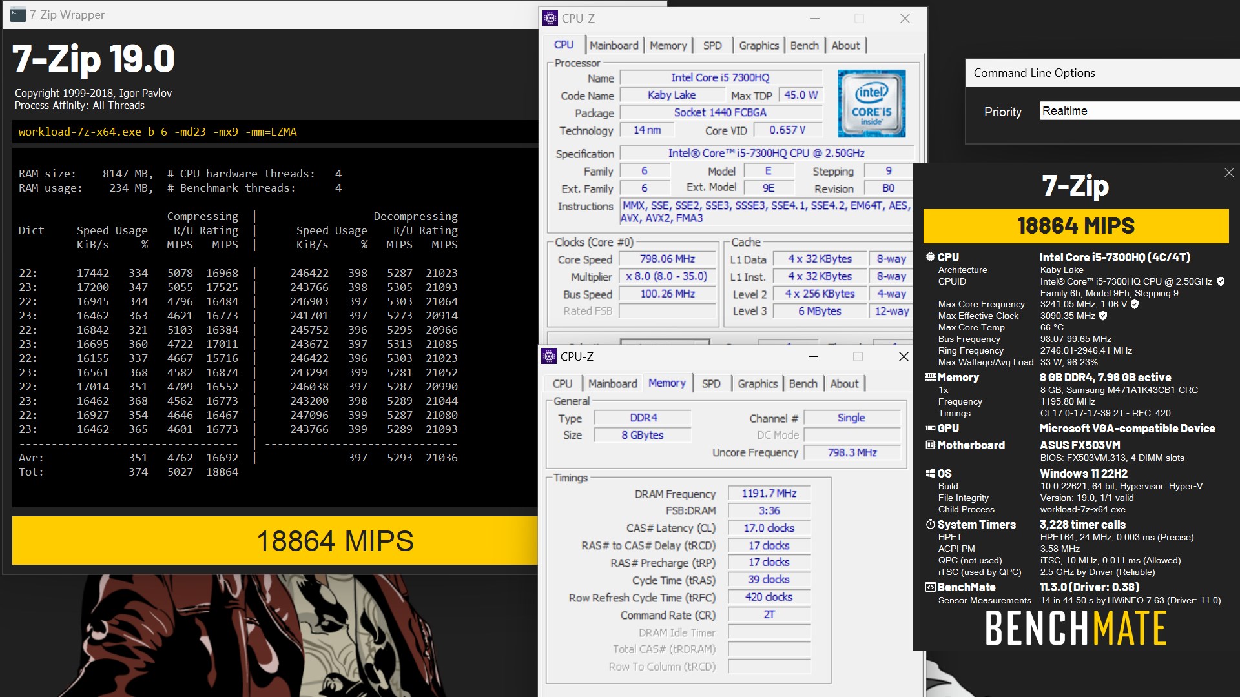Maximize the lower CPU-Z window

coord(858,356)
